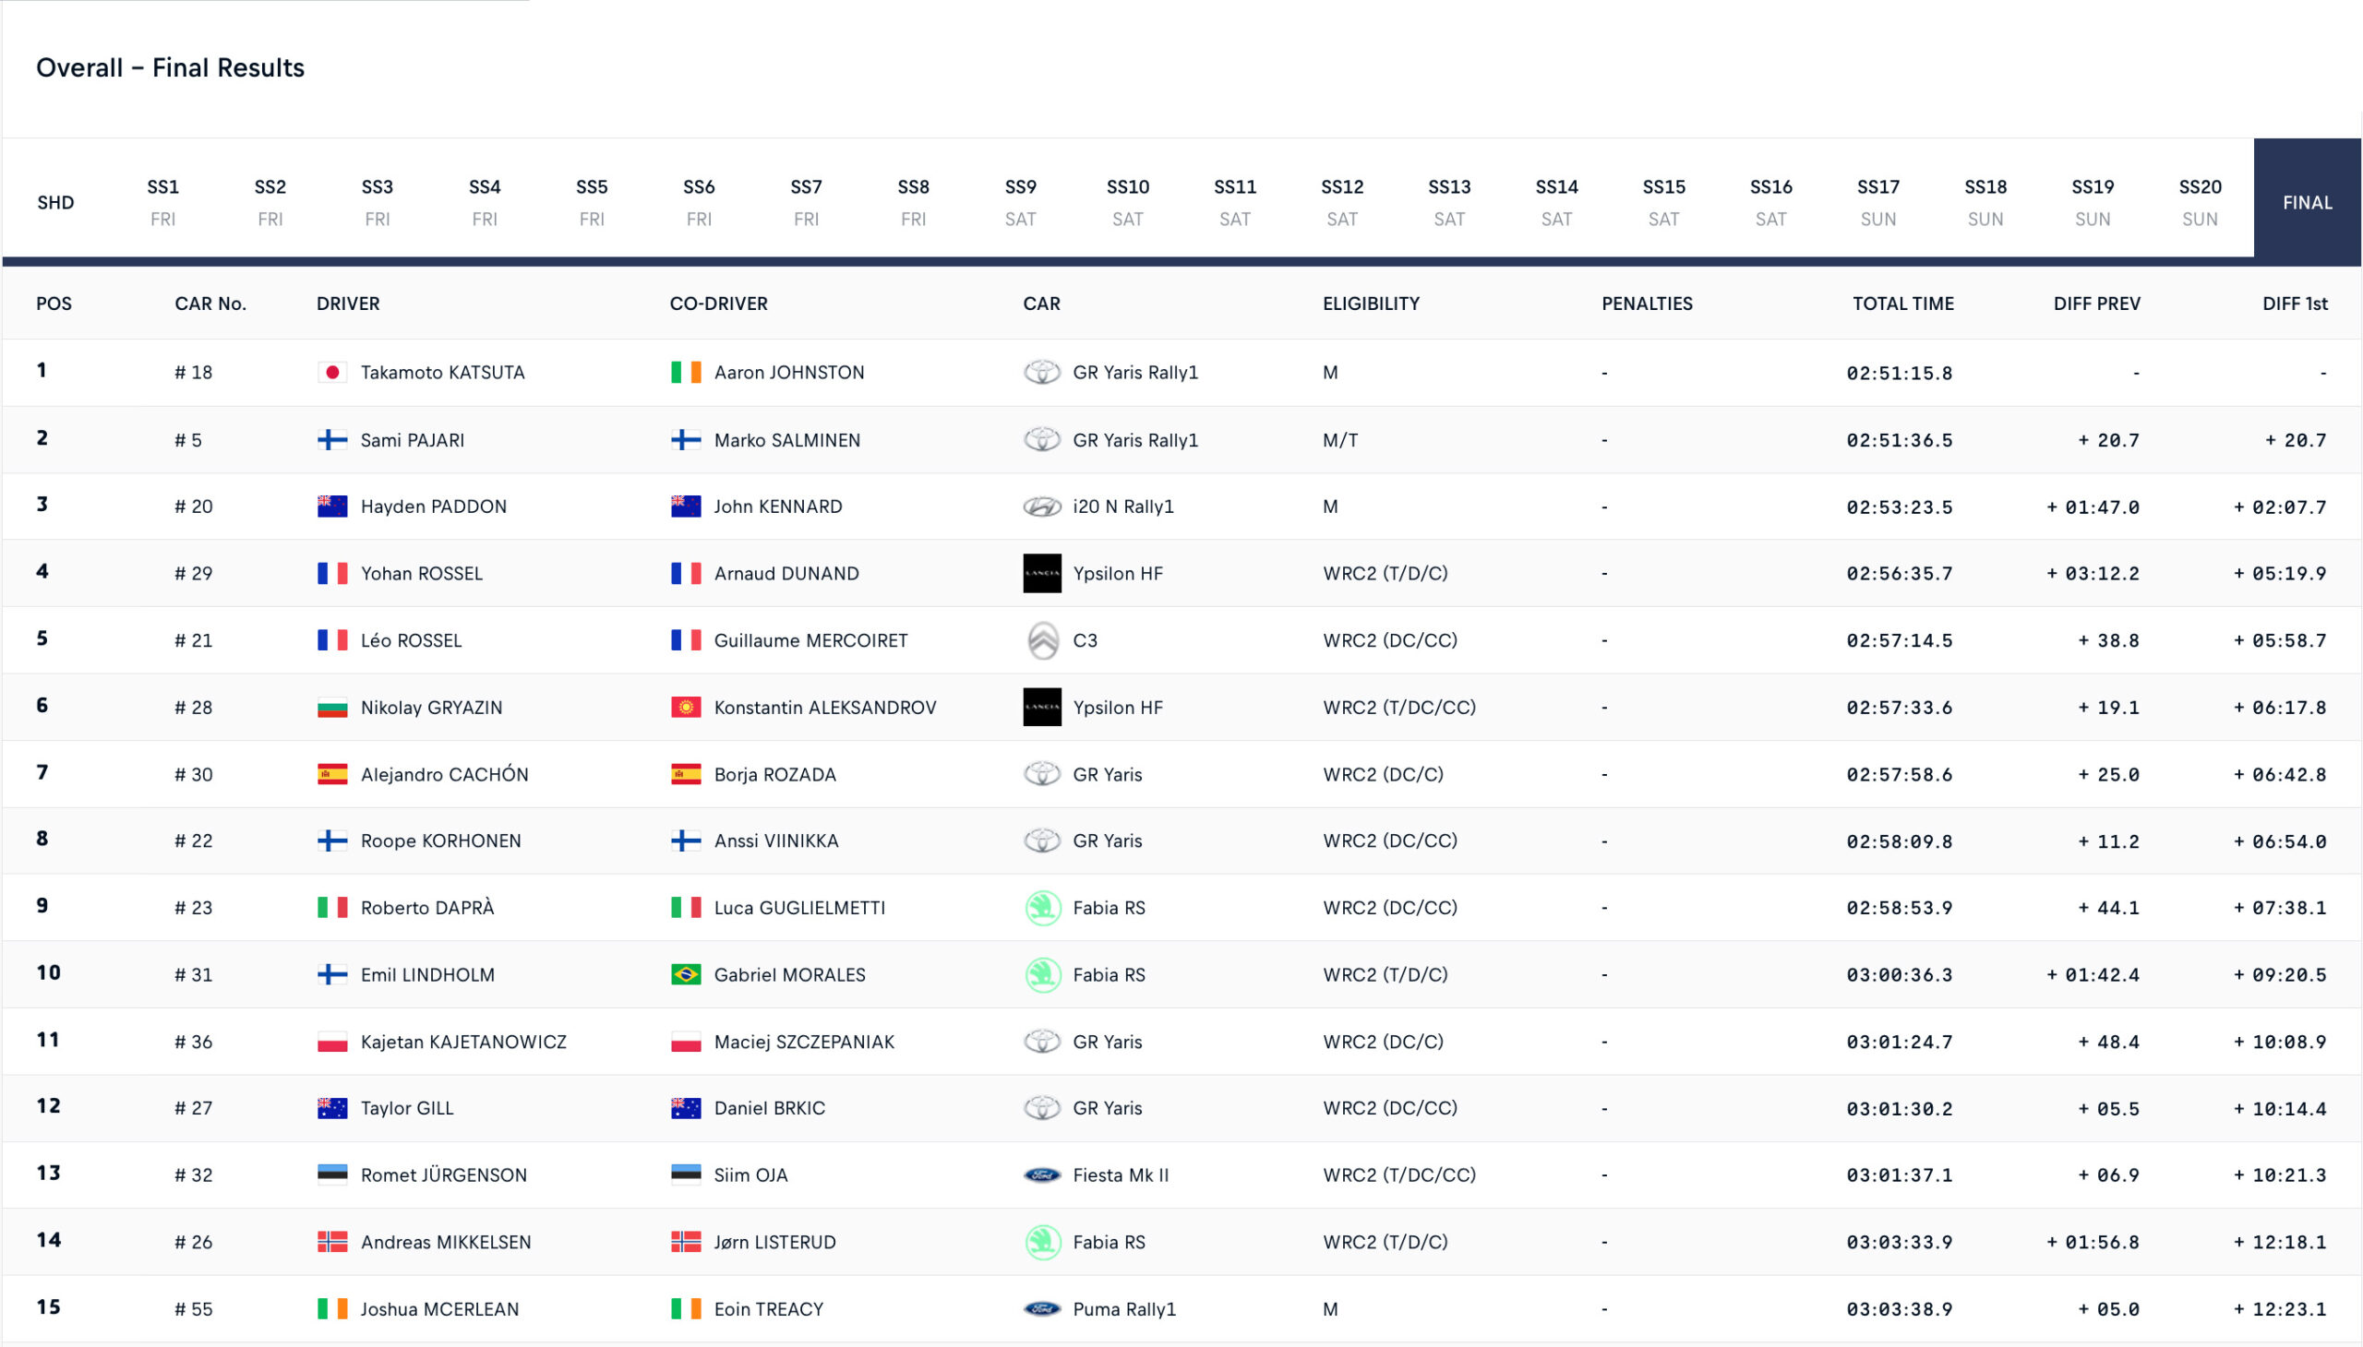This screenshot has height=1347, width=2363.
Task: Open the SHD shakedown tab
Action: (55, 203)
